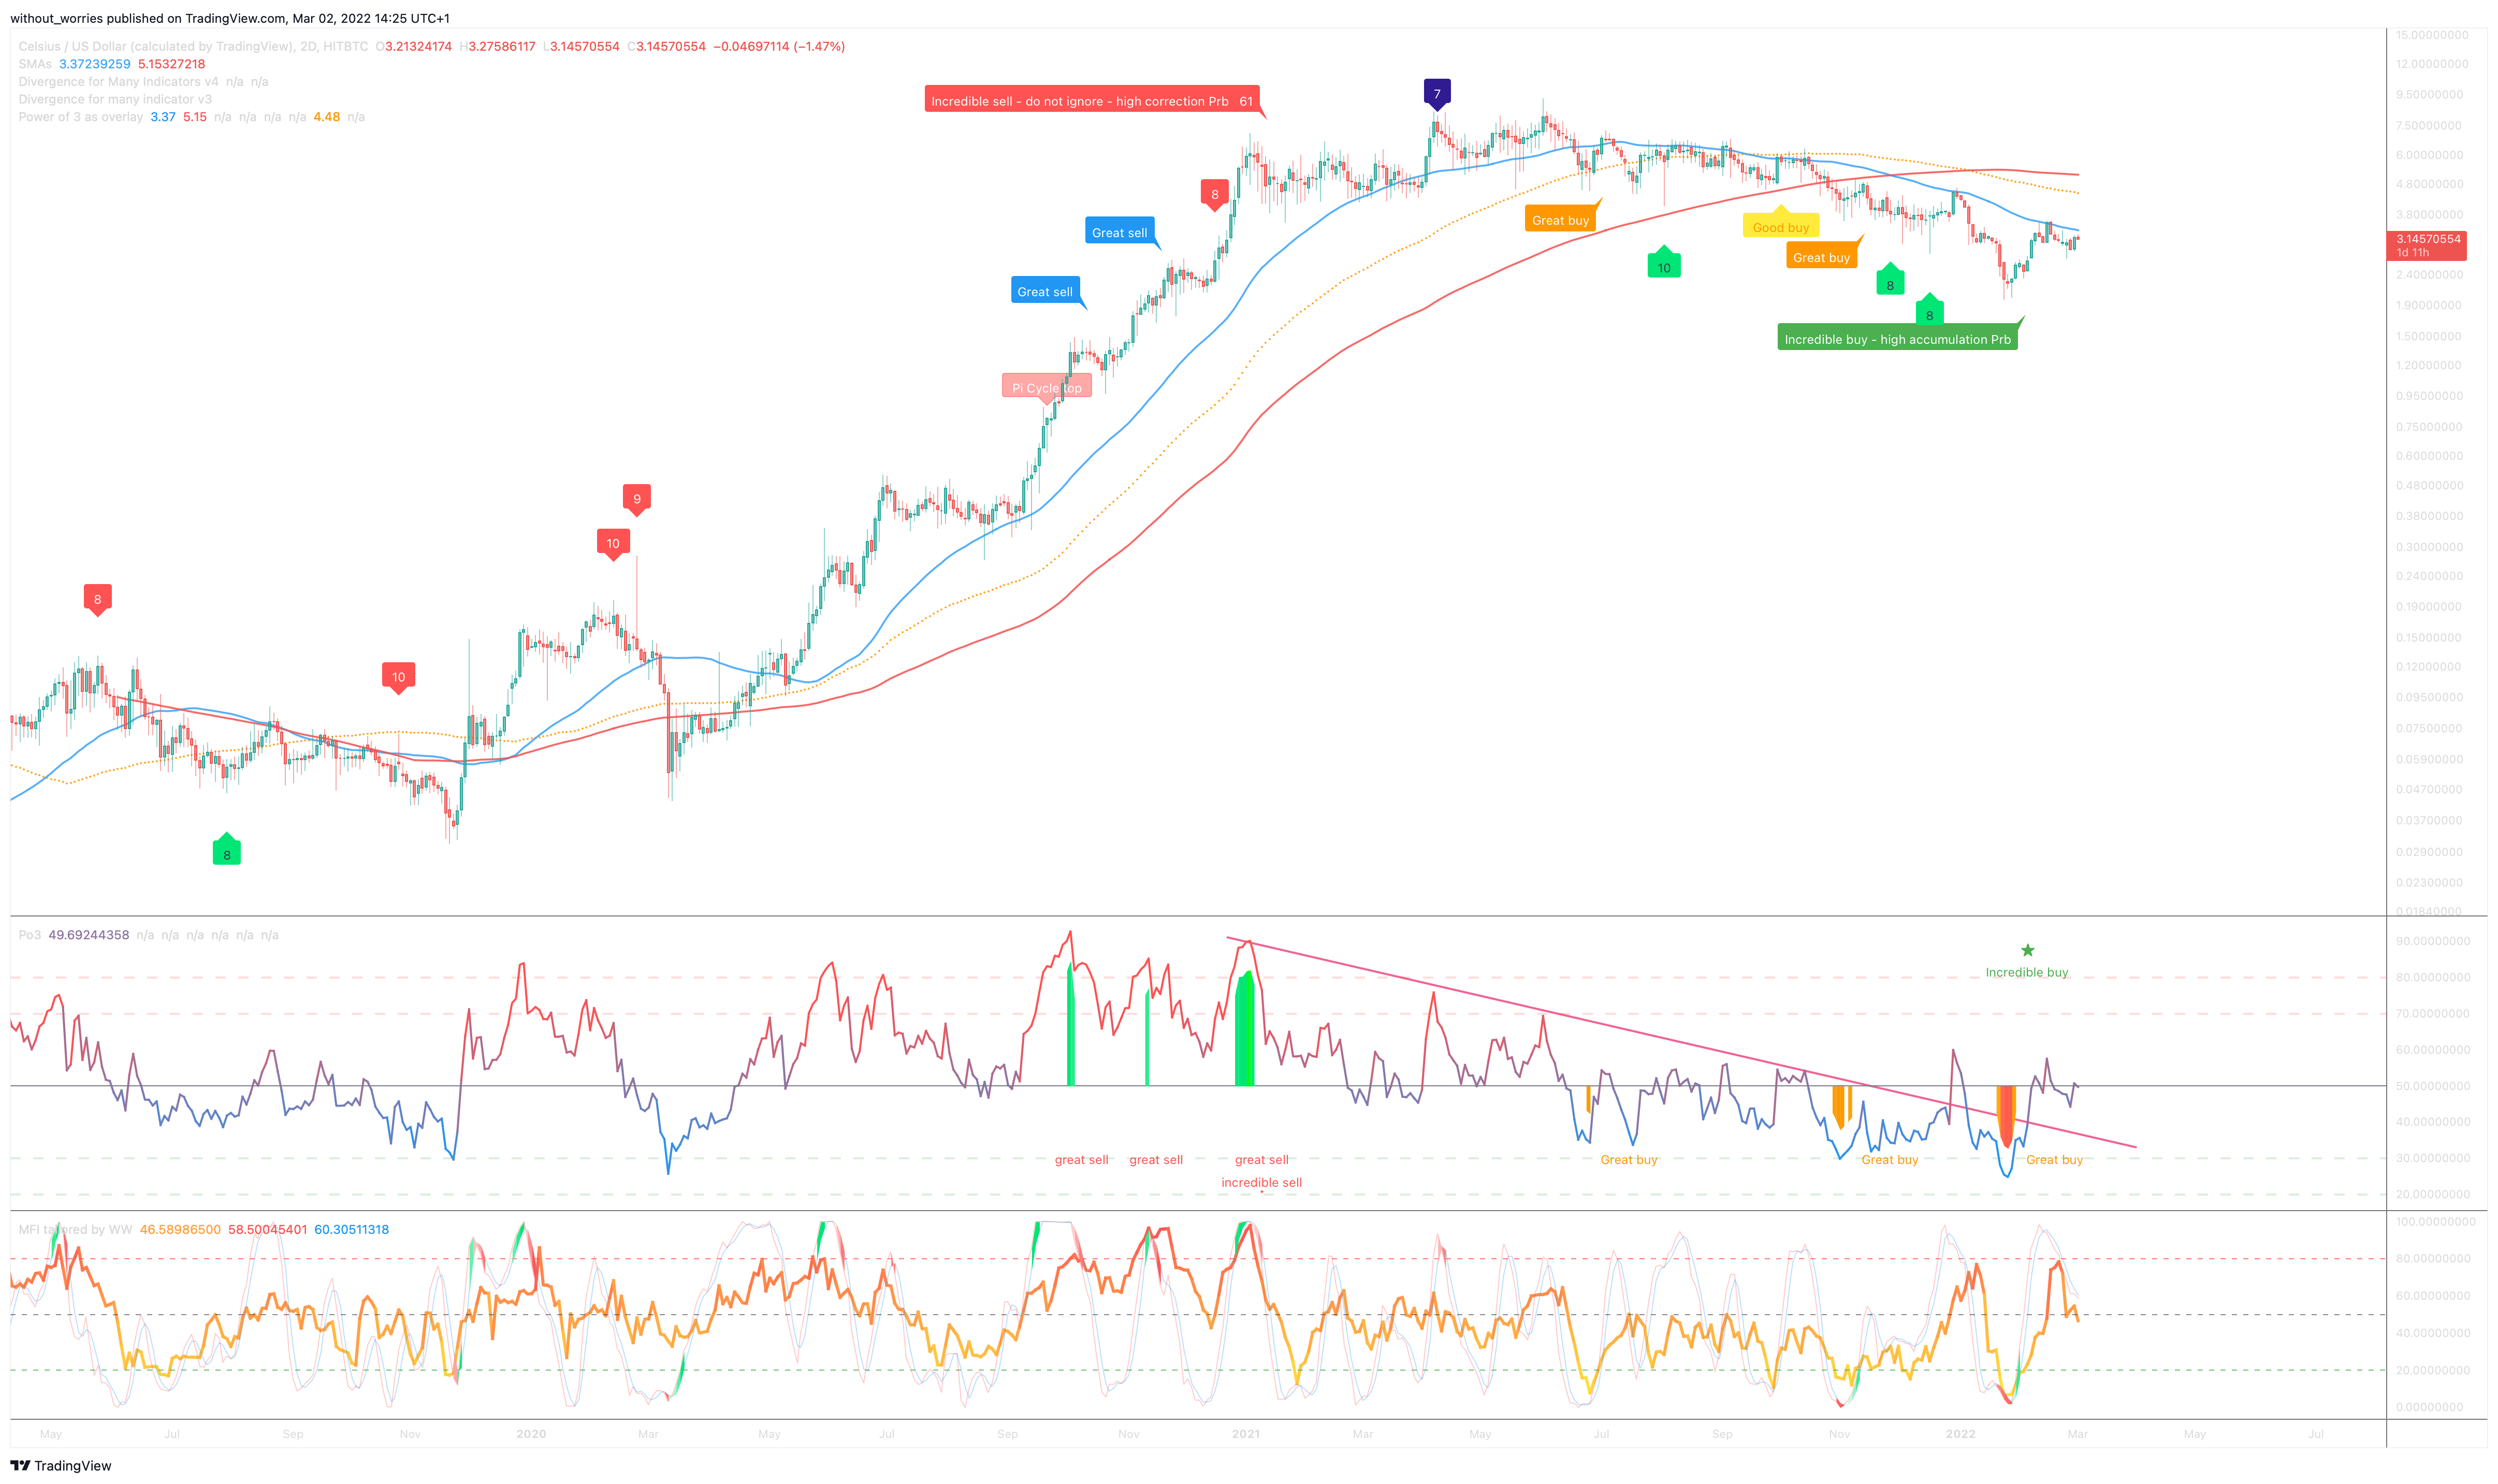Image resolution: width=2498 pixels, height=1484 pixels.
Task: Click 90.00000000 on the Po3 scale
Action: 2433,941
